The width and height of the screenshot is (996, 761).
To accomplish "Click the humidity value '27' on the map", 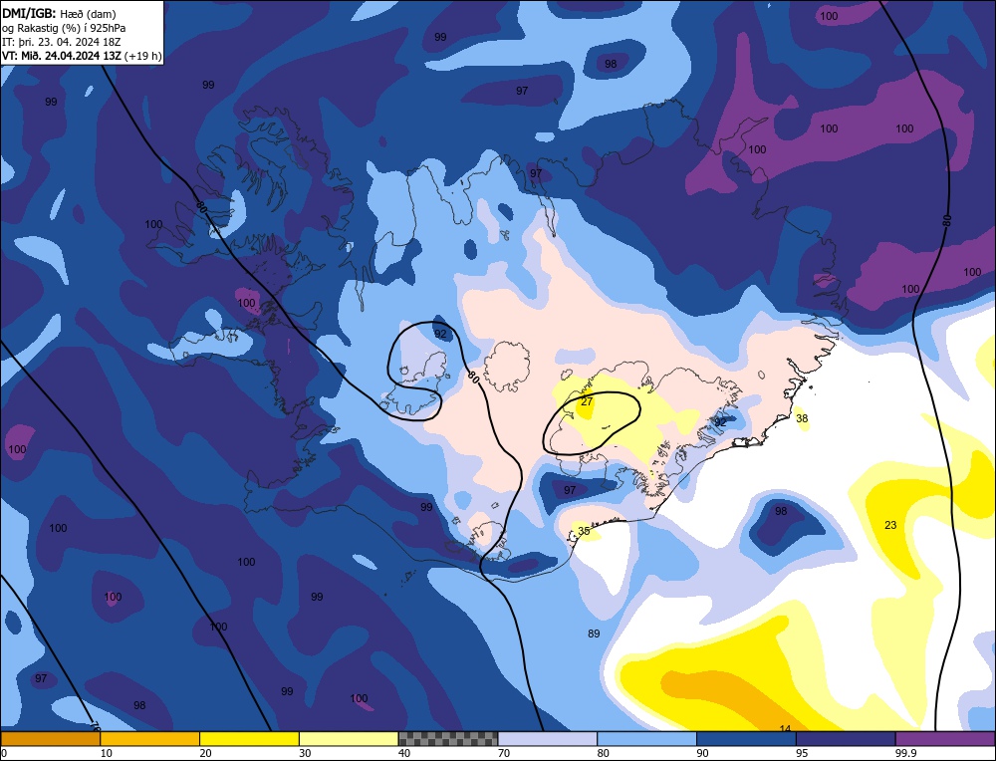I will coord(587,401).
